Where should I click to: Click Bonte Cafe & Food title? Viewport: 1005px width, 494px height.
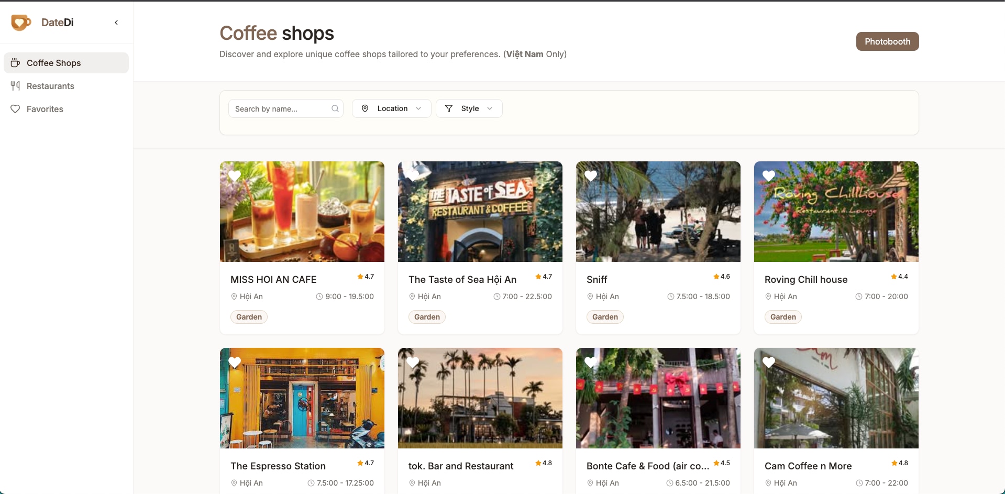click(x=648, y=466)
